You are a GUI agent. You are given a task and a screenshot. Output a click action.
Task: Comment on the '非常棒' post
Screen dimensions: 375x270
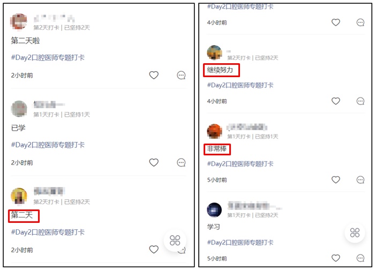(361, 180)
